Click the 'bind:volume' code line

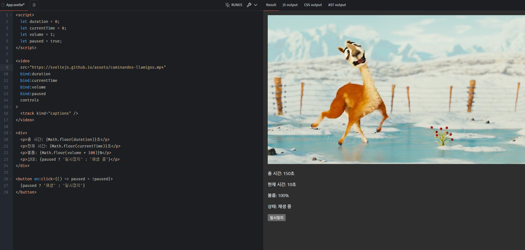point(33,87)
